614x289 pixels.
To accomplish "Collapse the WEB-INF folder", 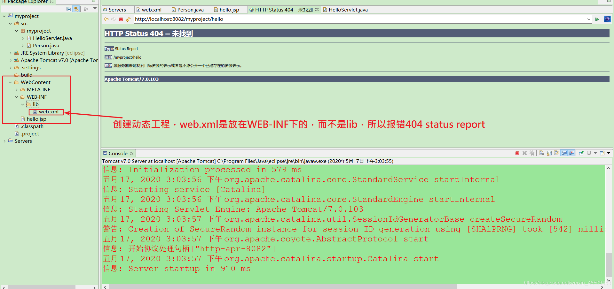I will (16, 97).
